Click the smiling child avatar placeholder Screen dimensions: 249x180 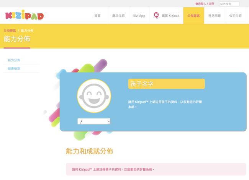tap(94, 96)
